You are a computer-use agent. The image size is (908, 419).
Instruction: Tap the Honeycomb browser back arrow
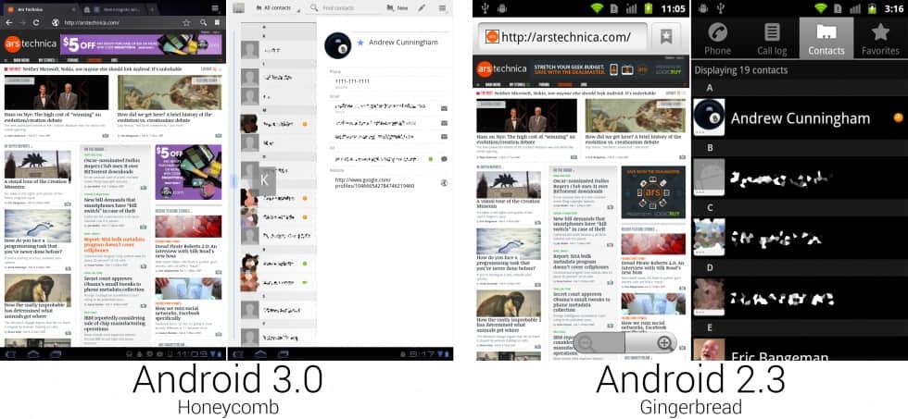point(8,22)
